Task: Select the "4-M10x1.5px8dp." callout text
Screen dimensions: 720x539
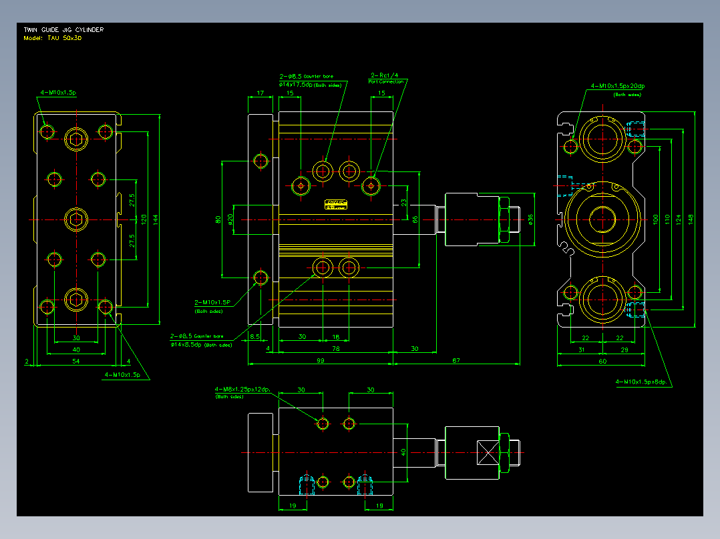Action: click(641, 382)
